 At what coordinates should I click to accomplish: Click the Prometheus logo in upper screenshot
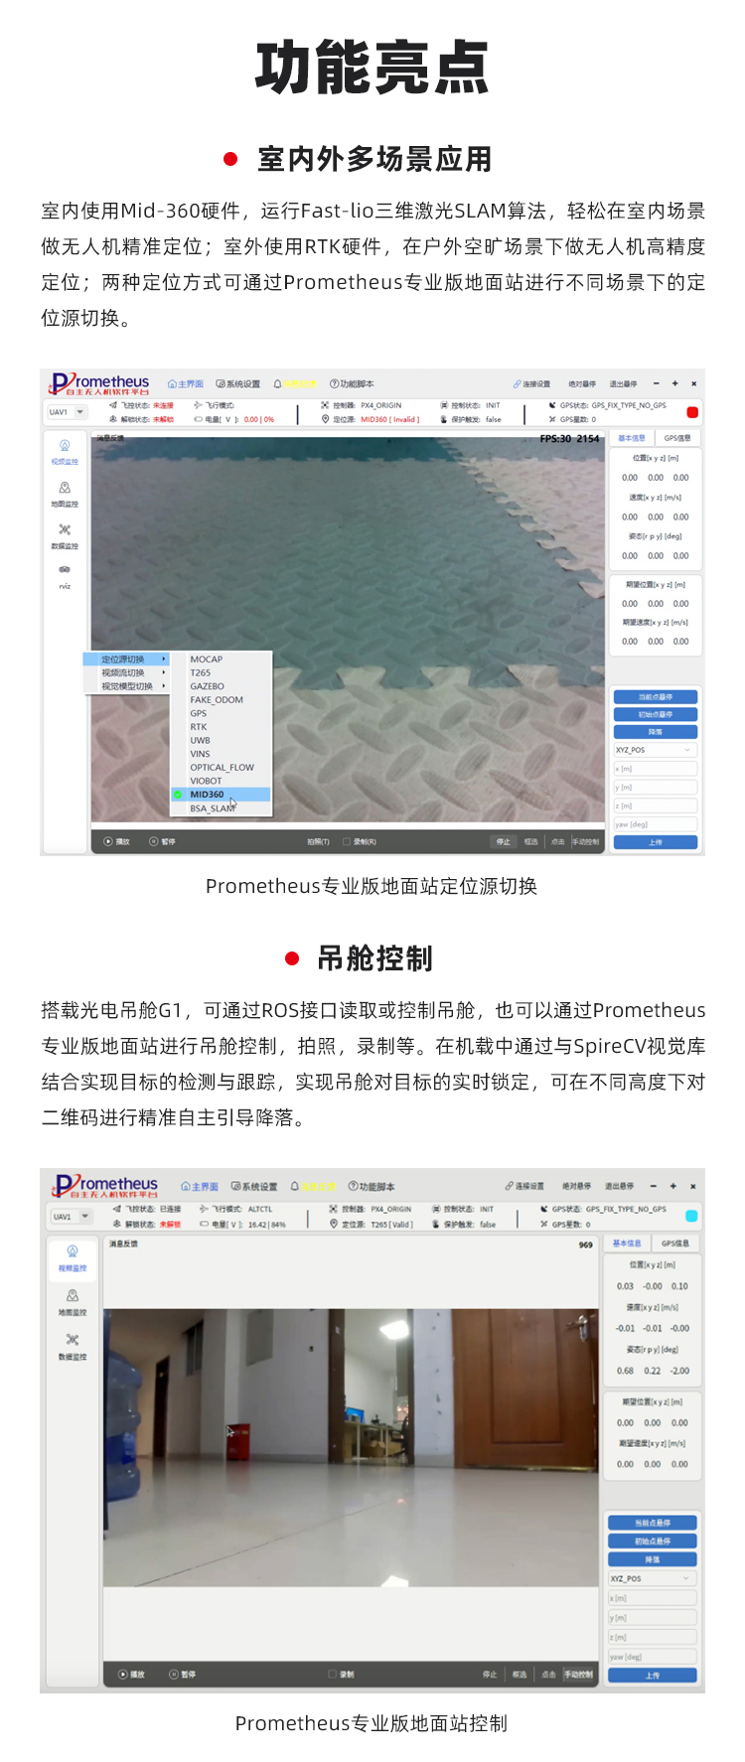tap(99, 384)
